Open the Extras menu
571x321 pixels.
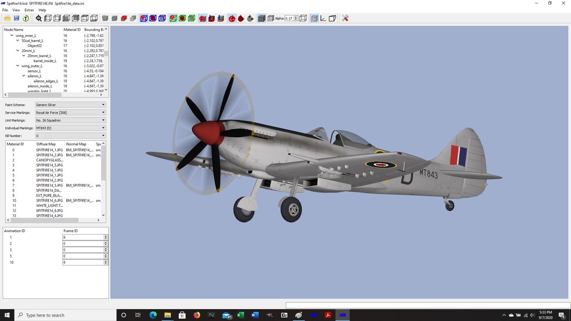pyautogui.click(x=29, y=10)
